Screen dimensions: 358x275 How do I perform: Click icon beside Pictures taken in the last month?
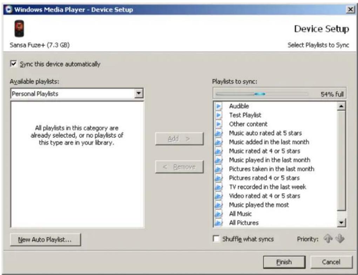pyautogui.click(x=218, y=169)
